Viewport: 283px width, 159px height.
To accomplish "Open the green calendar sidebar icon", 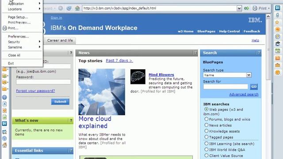I will [278, 51].
